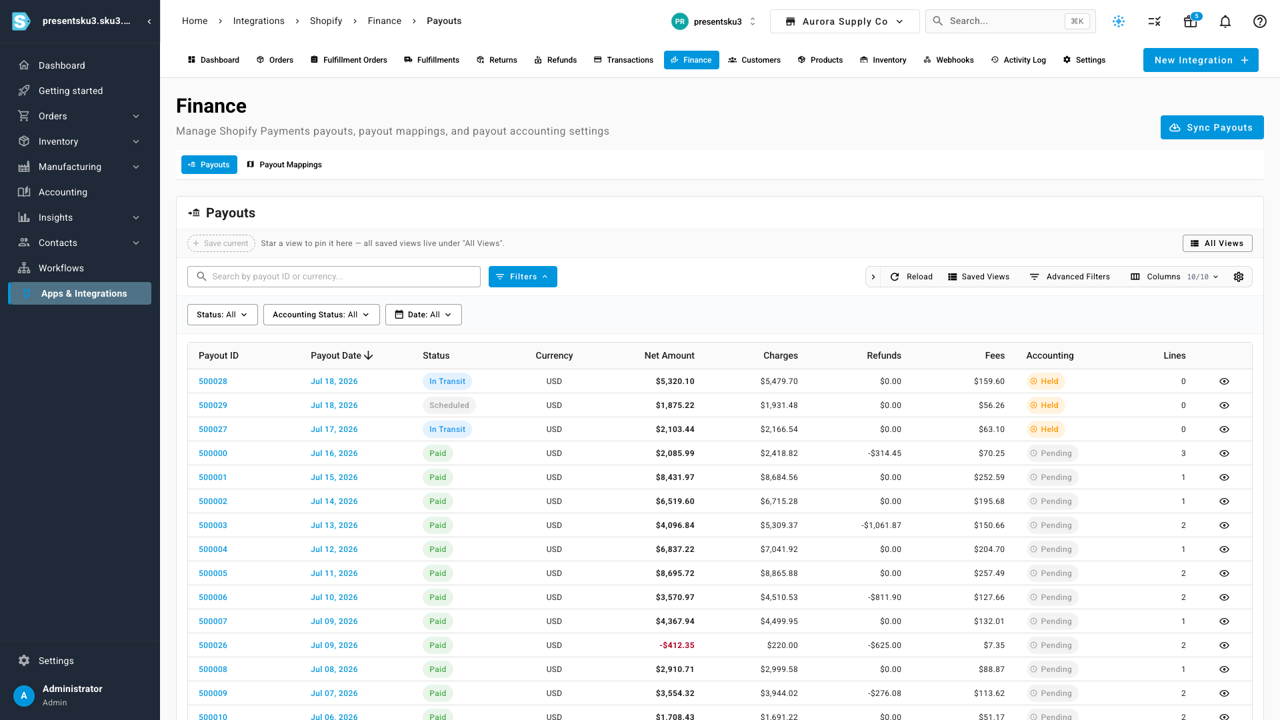Image resolution: width=1280 pixels, height=720 pixels.
Task: View payout 500029 with eye icon
Action: pos(1224,405)
